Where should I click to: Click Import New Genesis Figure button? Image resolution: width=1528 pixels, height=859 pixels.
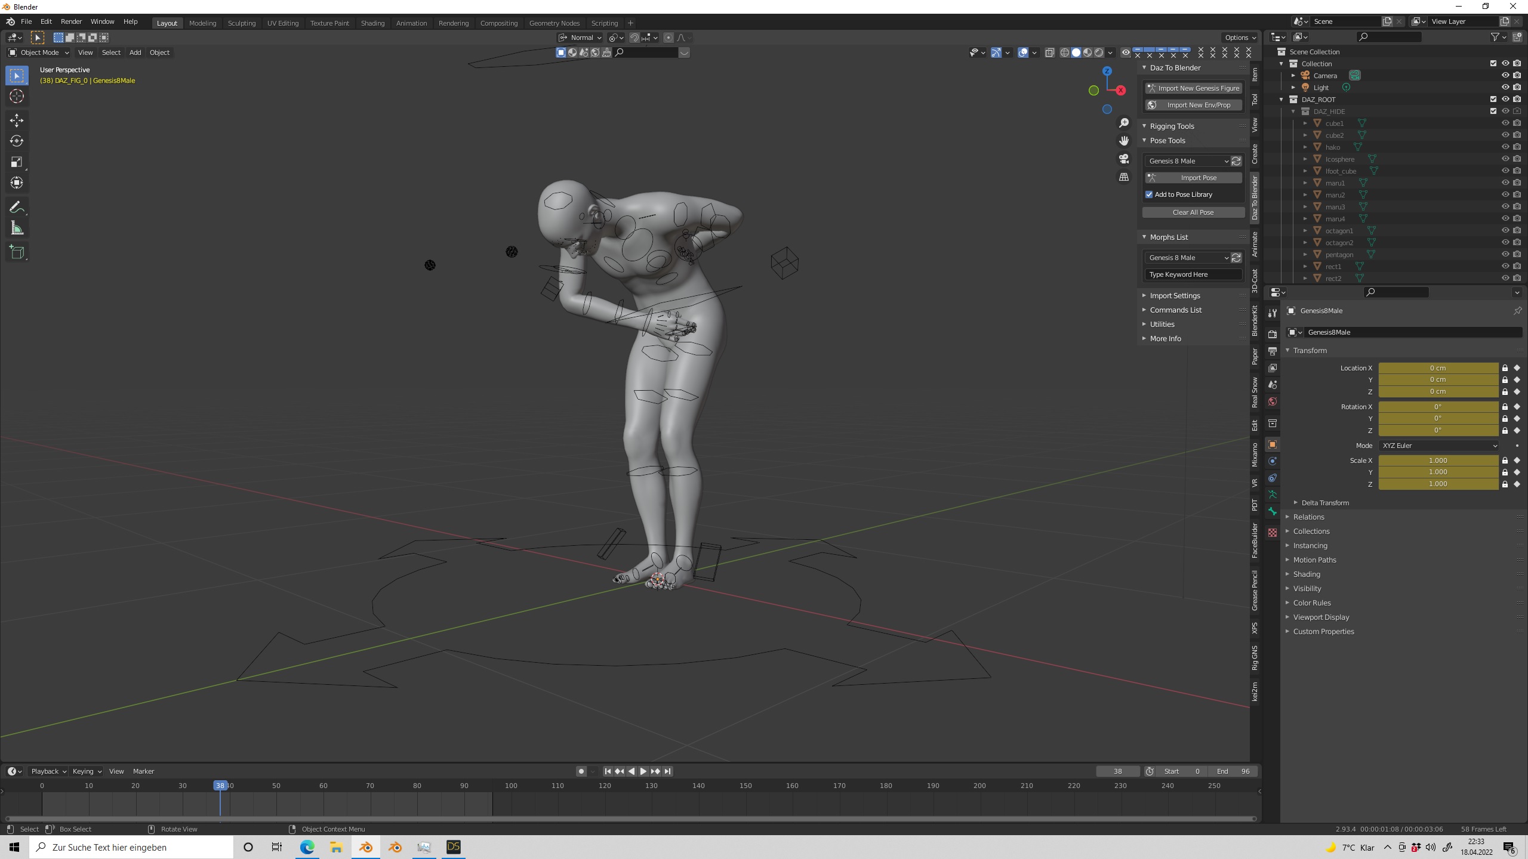click(1193, 88)
